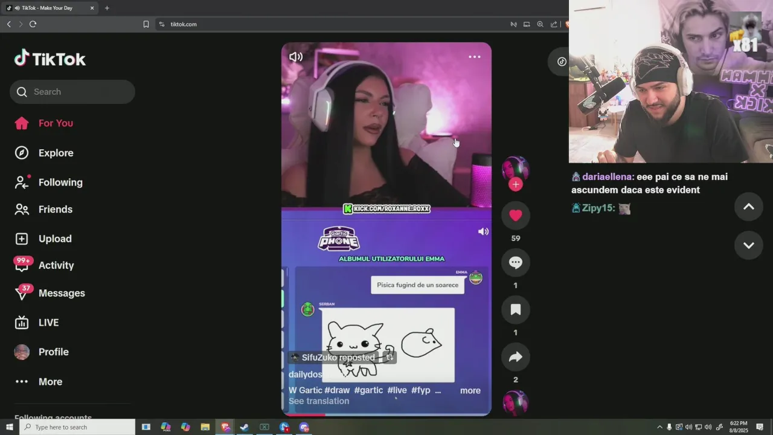Click the video progress bar

tap(386, 414)
